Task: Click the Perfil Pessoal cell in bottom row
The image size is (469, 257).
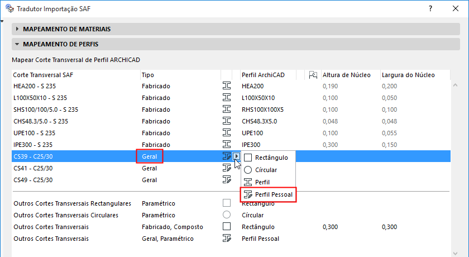Action: [260, 239]
